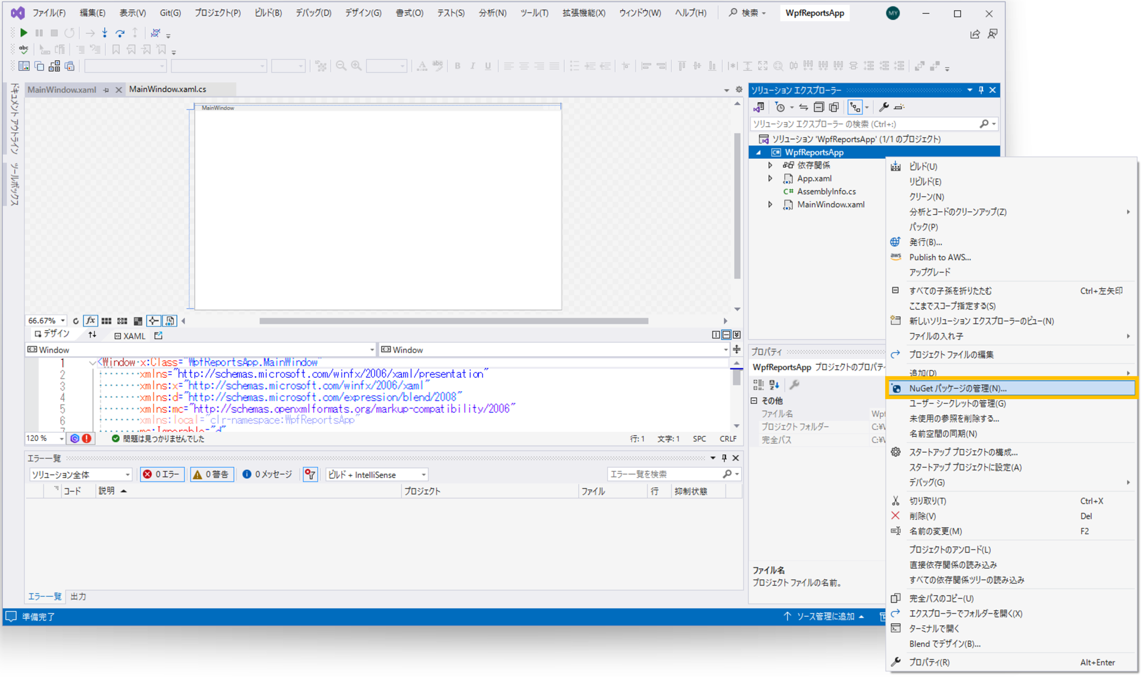Open the デバッグ(D) menu in menu bar

(313, 13)
